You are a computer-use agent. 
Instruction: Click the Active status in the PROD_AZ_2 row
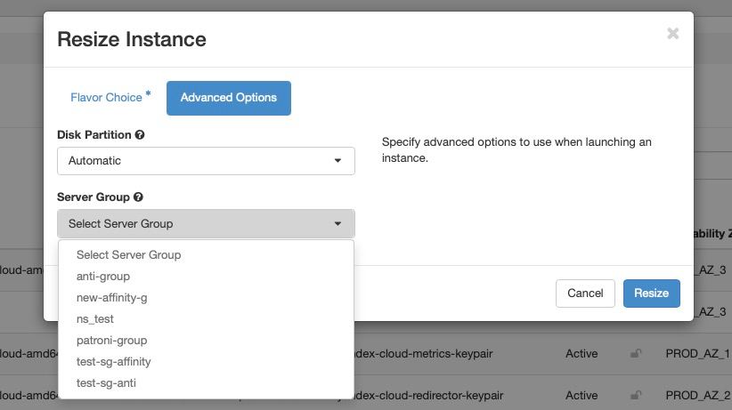click(x=582, y=396)
